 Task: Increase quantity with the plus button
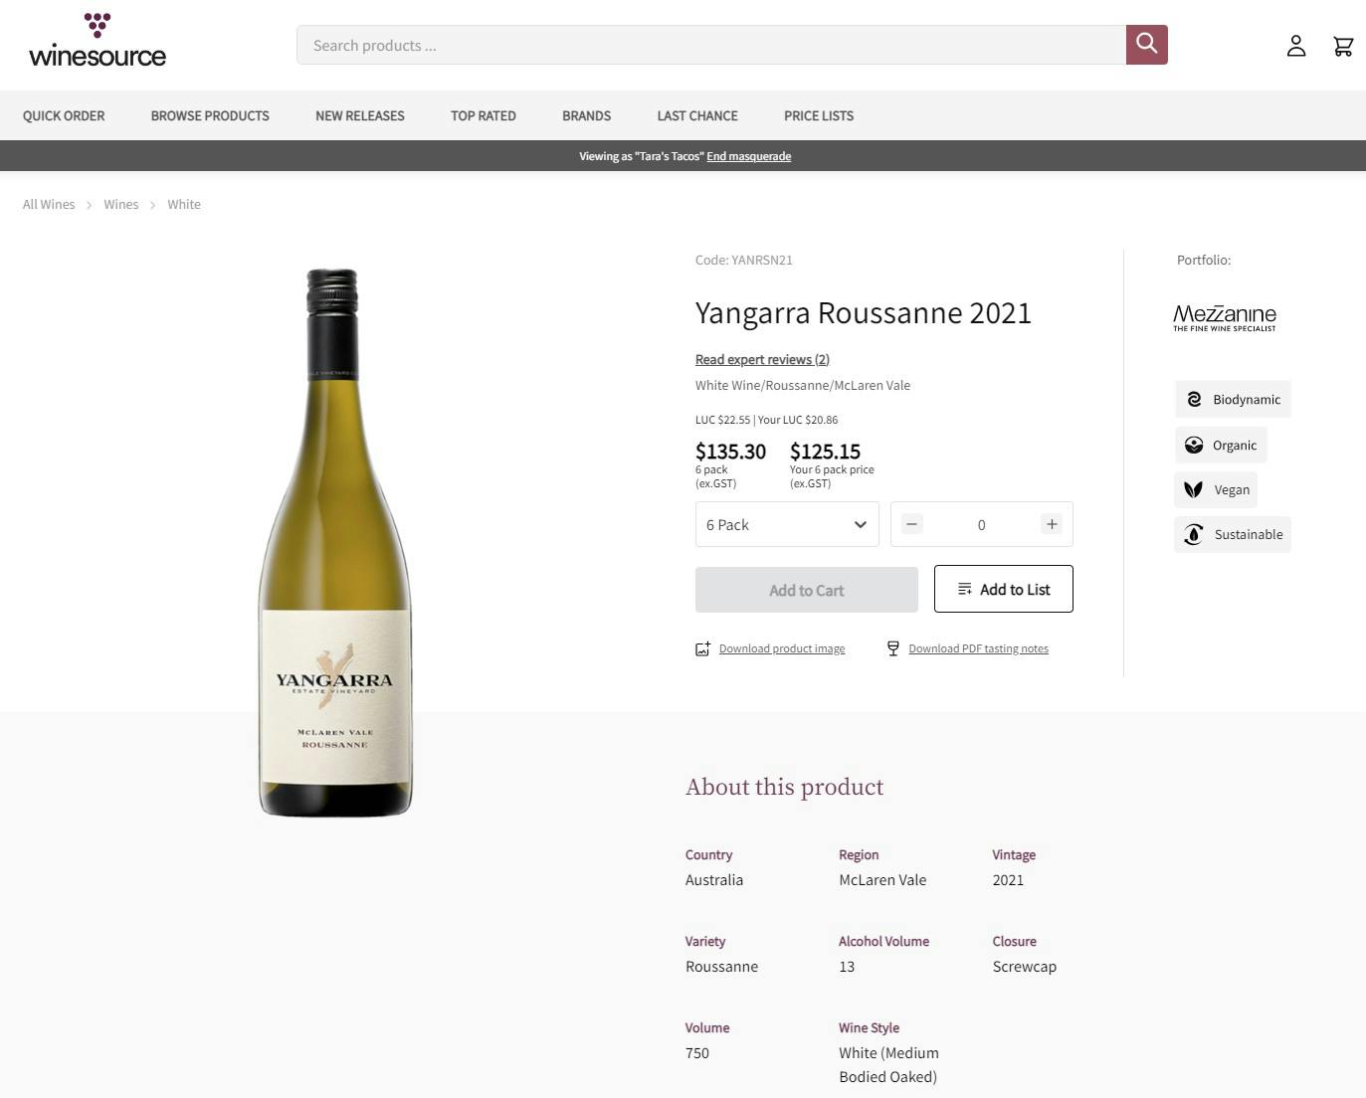pos(1051,524)
